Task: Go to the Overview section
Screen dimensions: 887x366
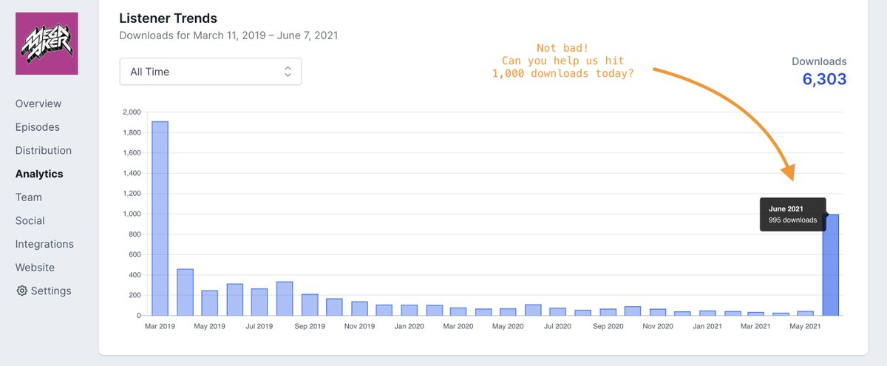Action: [x=38, y=104]
